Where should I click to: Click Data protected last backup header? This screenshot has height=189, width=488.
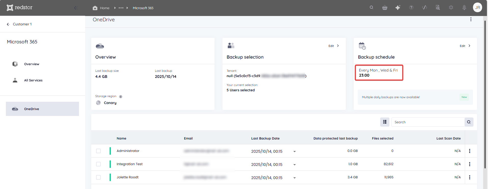tap(336, 138)
